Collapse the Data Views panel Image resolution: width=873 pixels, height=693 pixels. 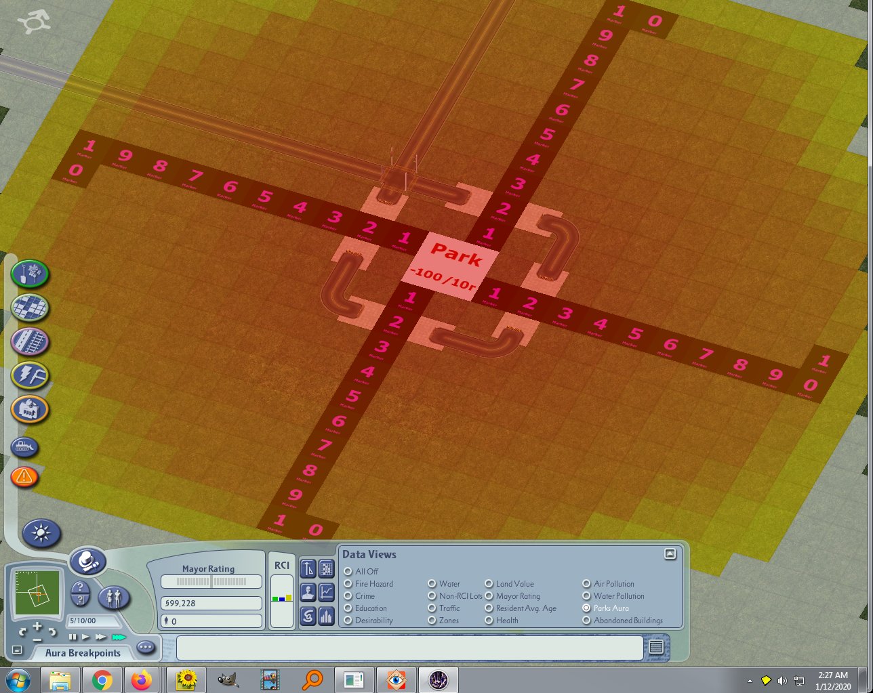[670, 554]
